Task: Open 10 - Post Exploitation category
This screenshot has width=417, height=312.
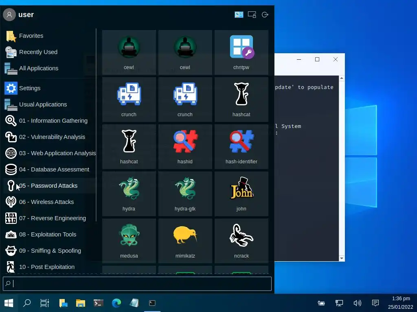Action: 49,267
